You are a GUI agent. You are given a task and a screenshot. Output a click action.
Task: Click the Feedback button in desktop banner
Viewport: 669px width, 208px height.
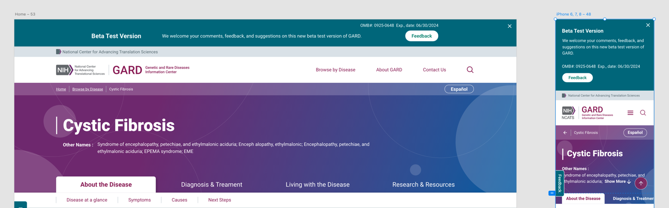[421, 36]
